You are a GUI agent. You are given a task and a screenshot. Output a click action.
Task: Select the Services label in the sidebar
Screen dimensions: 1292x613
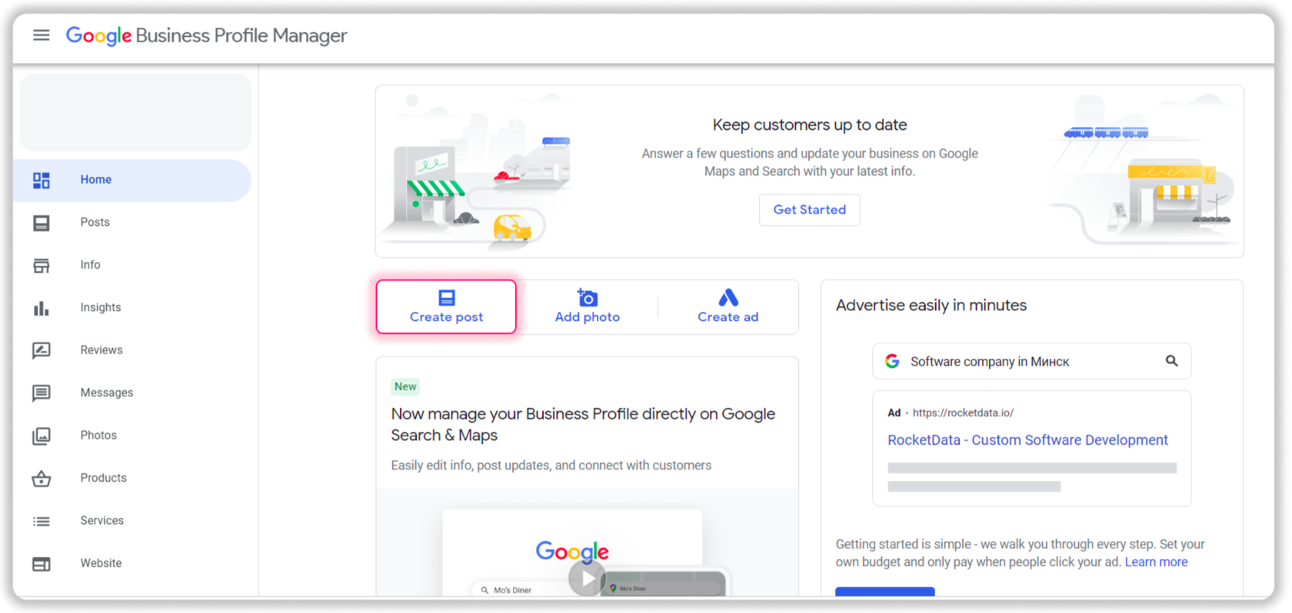pos(102,521)
